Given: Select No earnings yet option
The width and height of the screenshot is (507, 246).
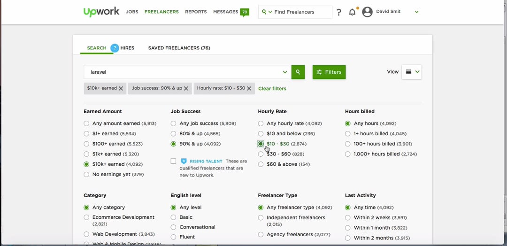Looking at the screenshot, I should point(86,175).
